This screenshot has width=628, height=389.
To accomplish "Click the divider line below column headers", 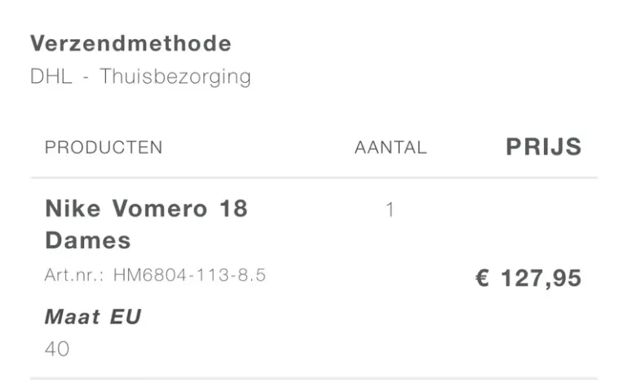I will click(x=314, y=177).
